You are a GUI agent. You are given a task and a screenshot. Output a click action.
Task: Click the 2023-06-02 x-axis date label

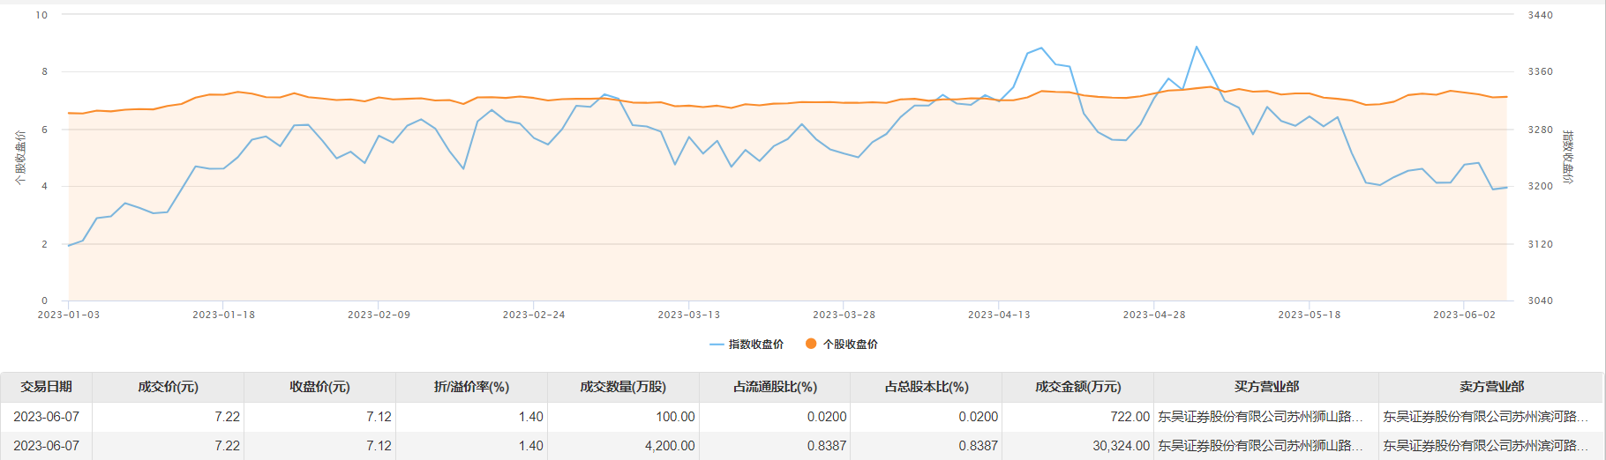[x=1464, y=315]
